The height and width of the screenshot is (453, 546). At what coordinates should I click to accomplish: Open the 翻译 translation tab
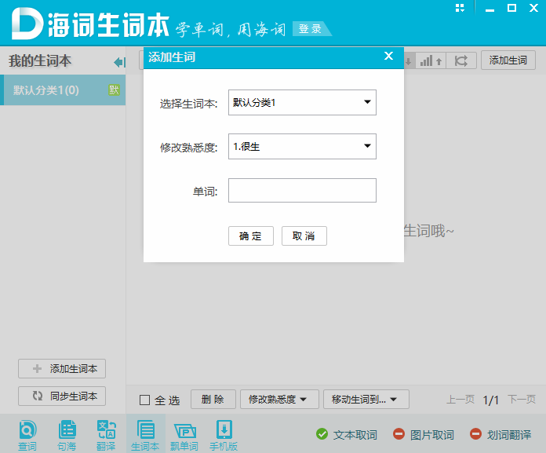click(x=106, y=436)
